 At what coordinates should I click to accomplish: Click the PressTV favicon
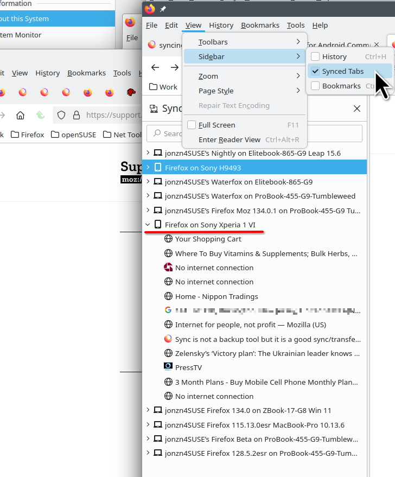[168, 367]
